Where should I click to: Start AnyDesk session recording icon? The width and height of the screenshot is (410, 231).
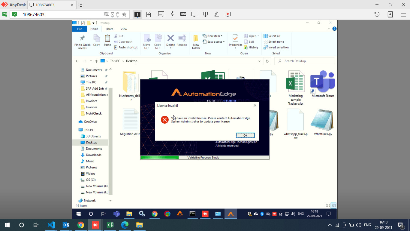(228, 14)
